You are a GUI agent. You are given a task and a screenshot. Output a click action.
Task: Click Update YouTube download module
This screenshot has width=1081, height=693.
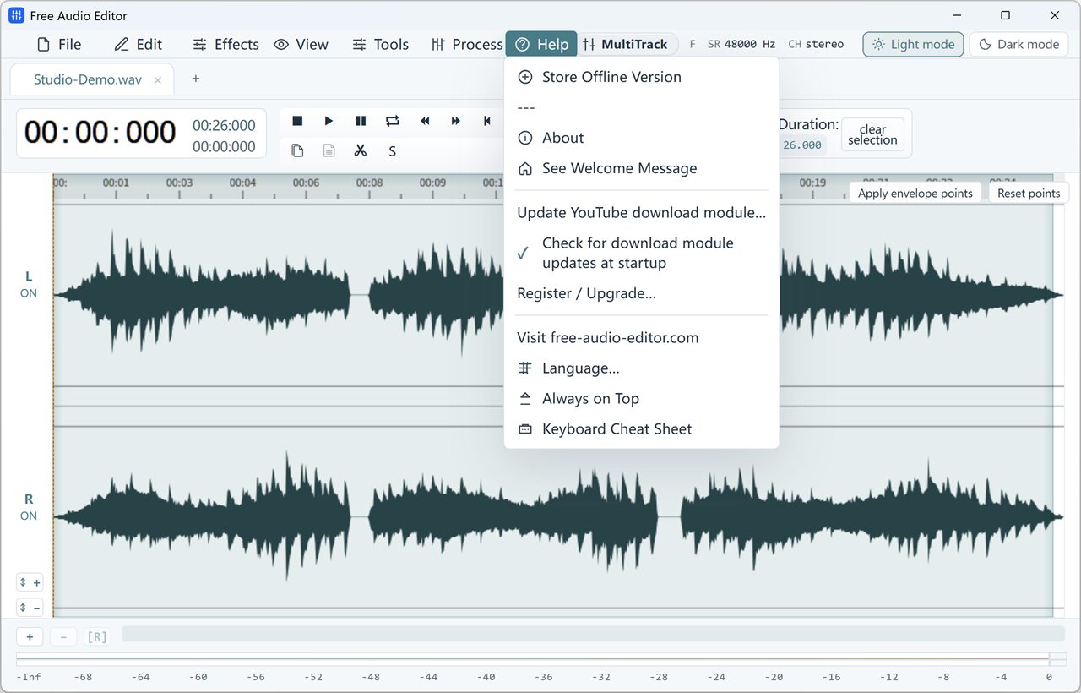click(x=641, y=212)
